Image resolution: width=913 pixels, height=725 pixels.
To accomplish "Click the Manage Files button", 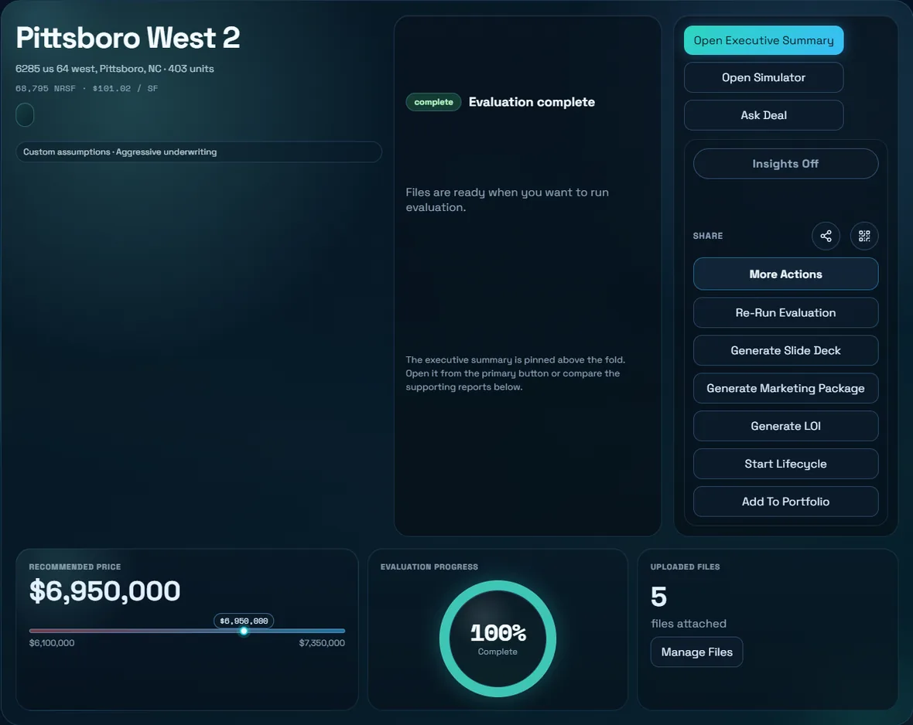I will [x=696, y=652].
